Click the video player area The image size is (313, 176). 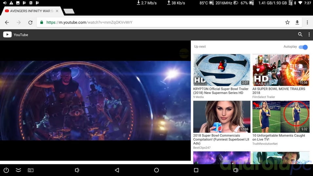(x=95, y=101)
